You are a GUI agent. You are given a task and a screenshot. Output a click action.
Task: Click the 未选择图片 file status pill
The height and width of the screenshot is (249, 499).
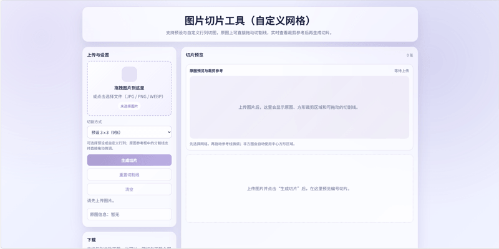[129, 106]
